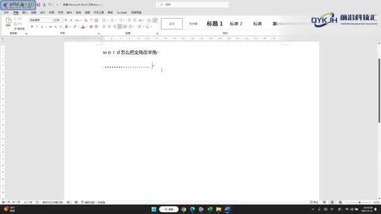381x214 pixels.
Task: Open the 文件 (File) menu
Action: tap(7, 12)
